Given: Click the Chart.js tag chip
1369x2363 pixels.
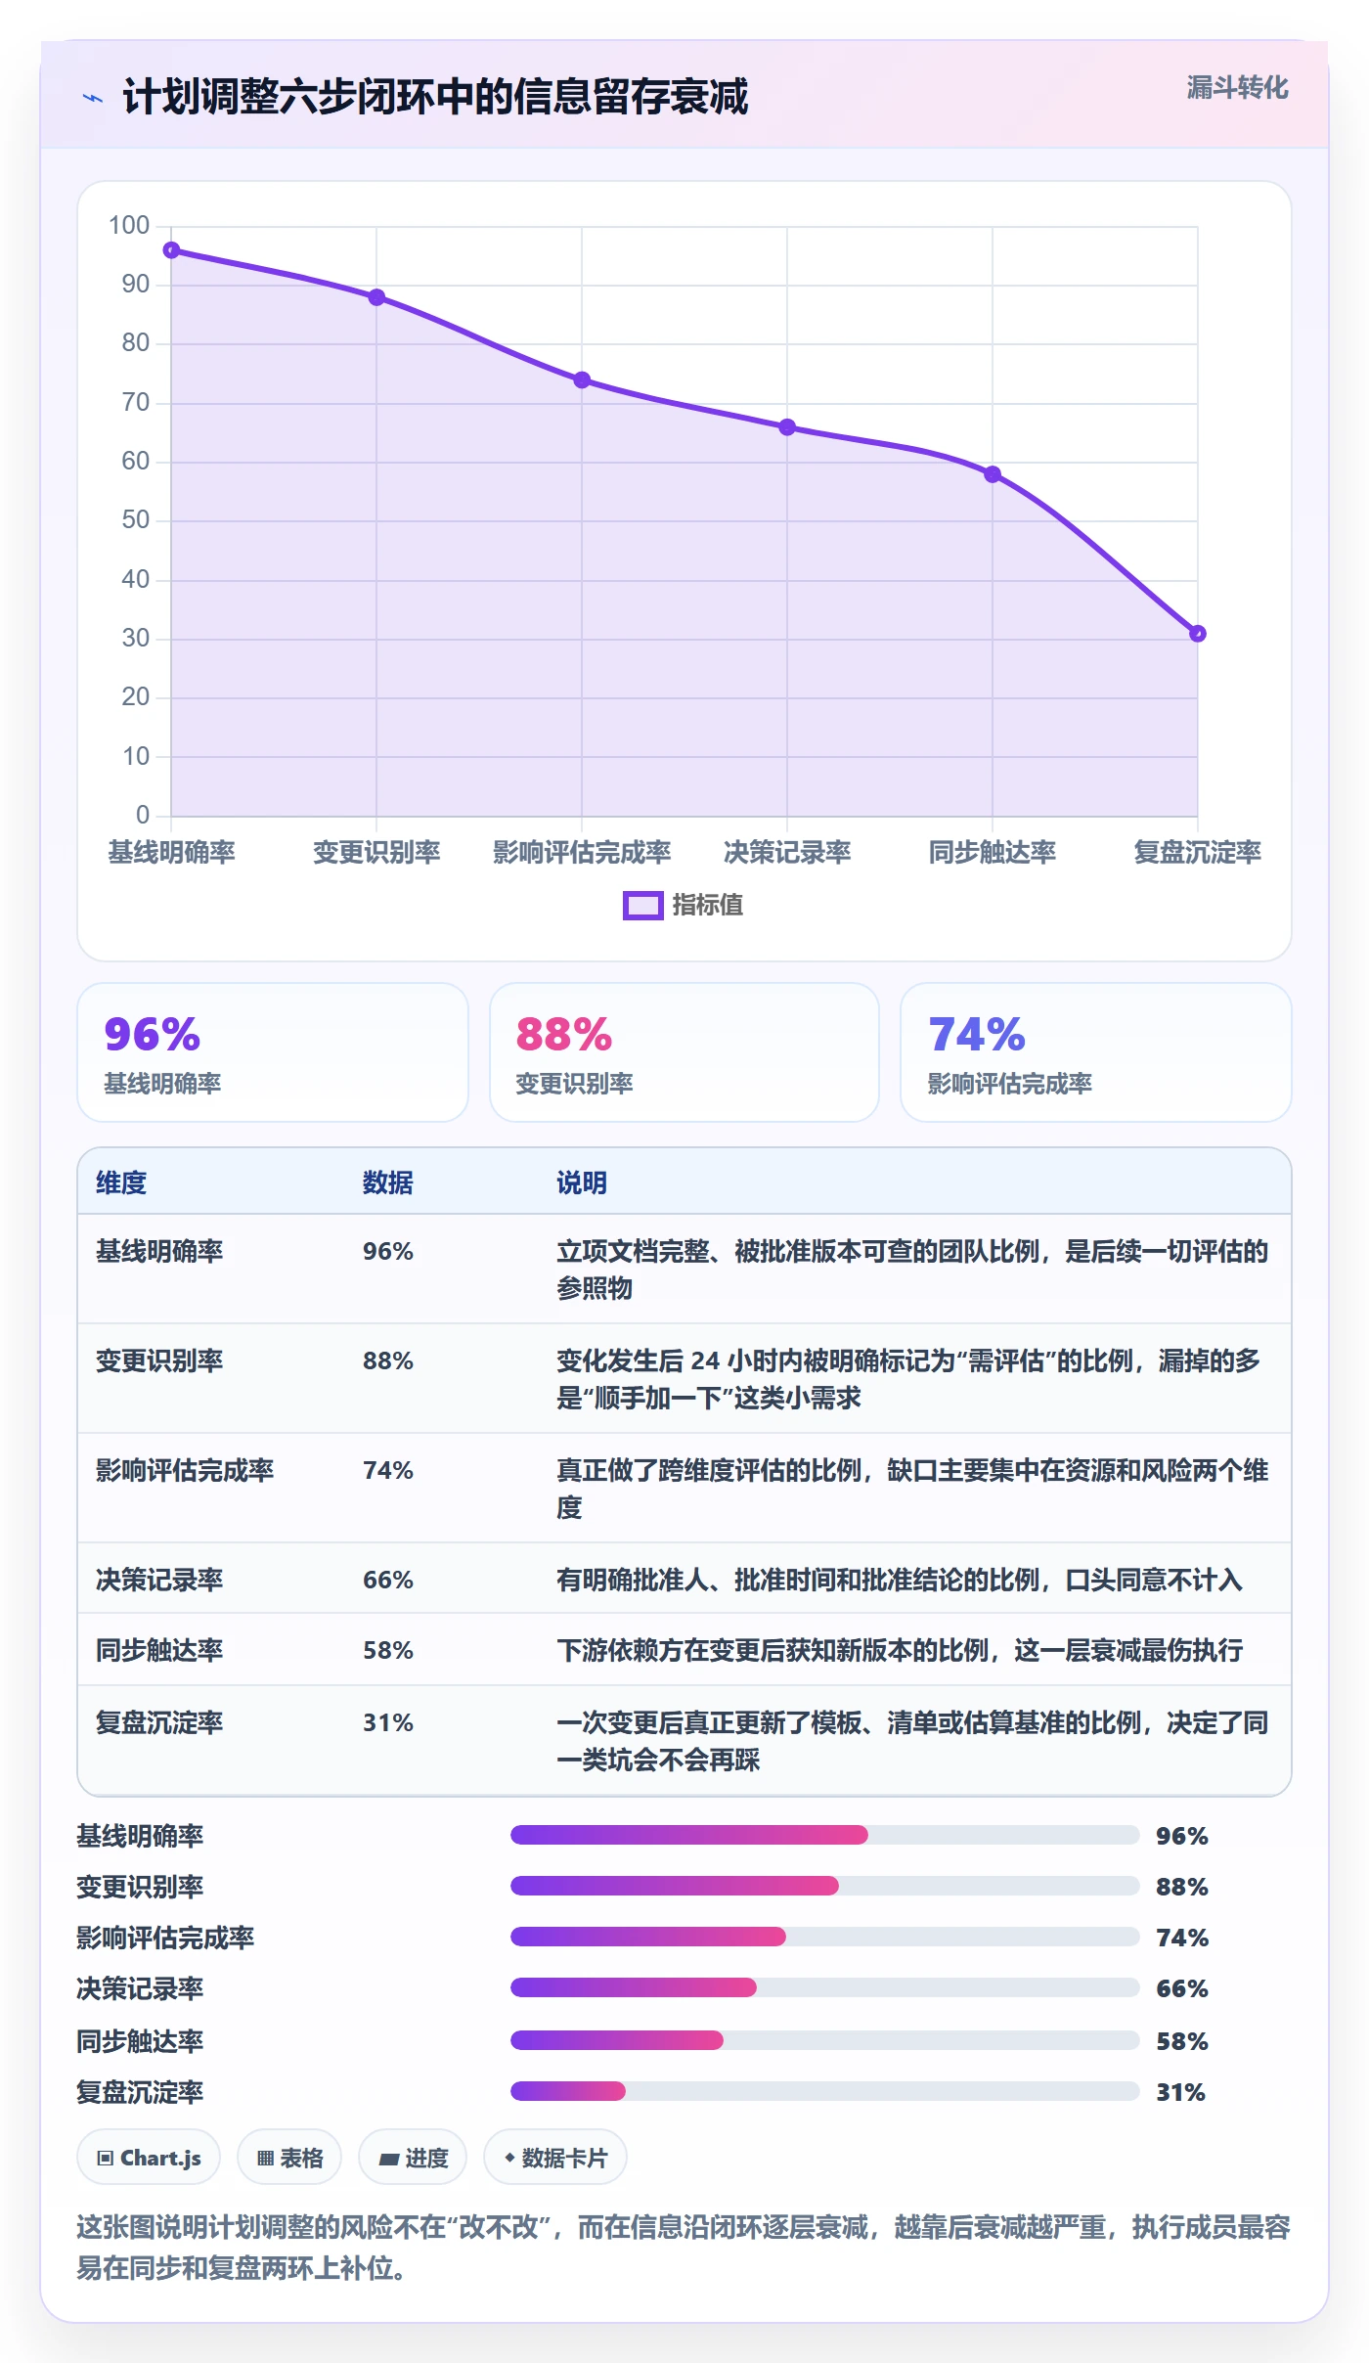Looking at the screenshot, I should [x=149, y=2157].
